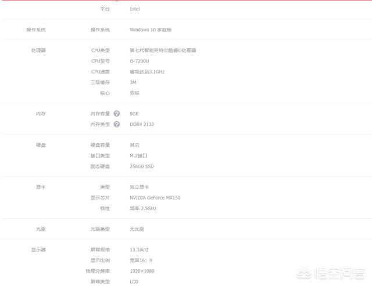Select the 屏幕类型 label
Viewport: 372px width, 286px height.
[x=100, y=281]
